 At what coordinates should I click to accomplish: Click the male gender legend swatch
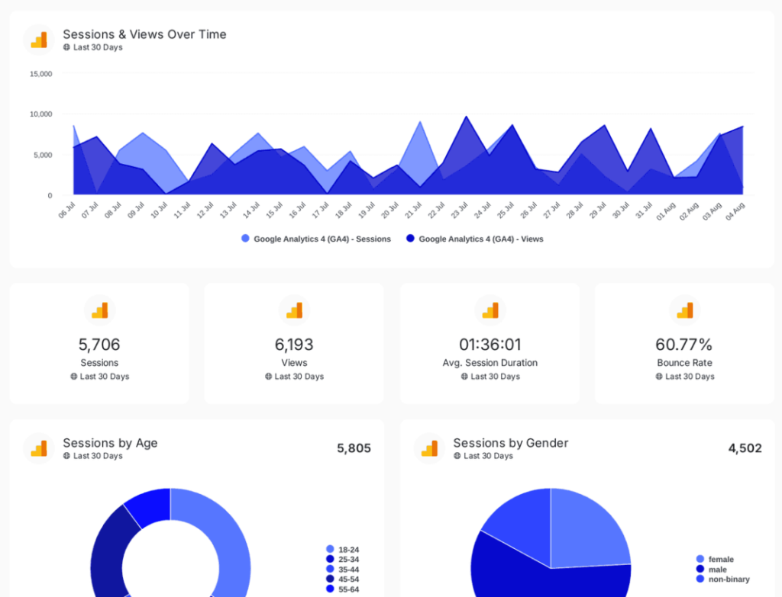tap(700, 569)
